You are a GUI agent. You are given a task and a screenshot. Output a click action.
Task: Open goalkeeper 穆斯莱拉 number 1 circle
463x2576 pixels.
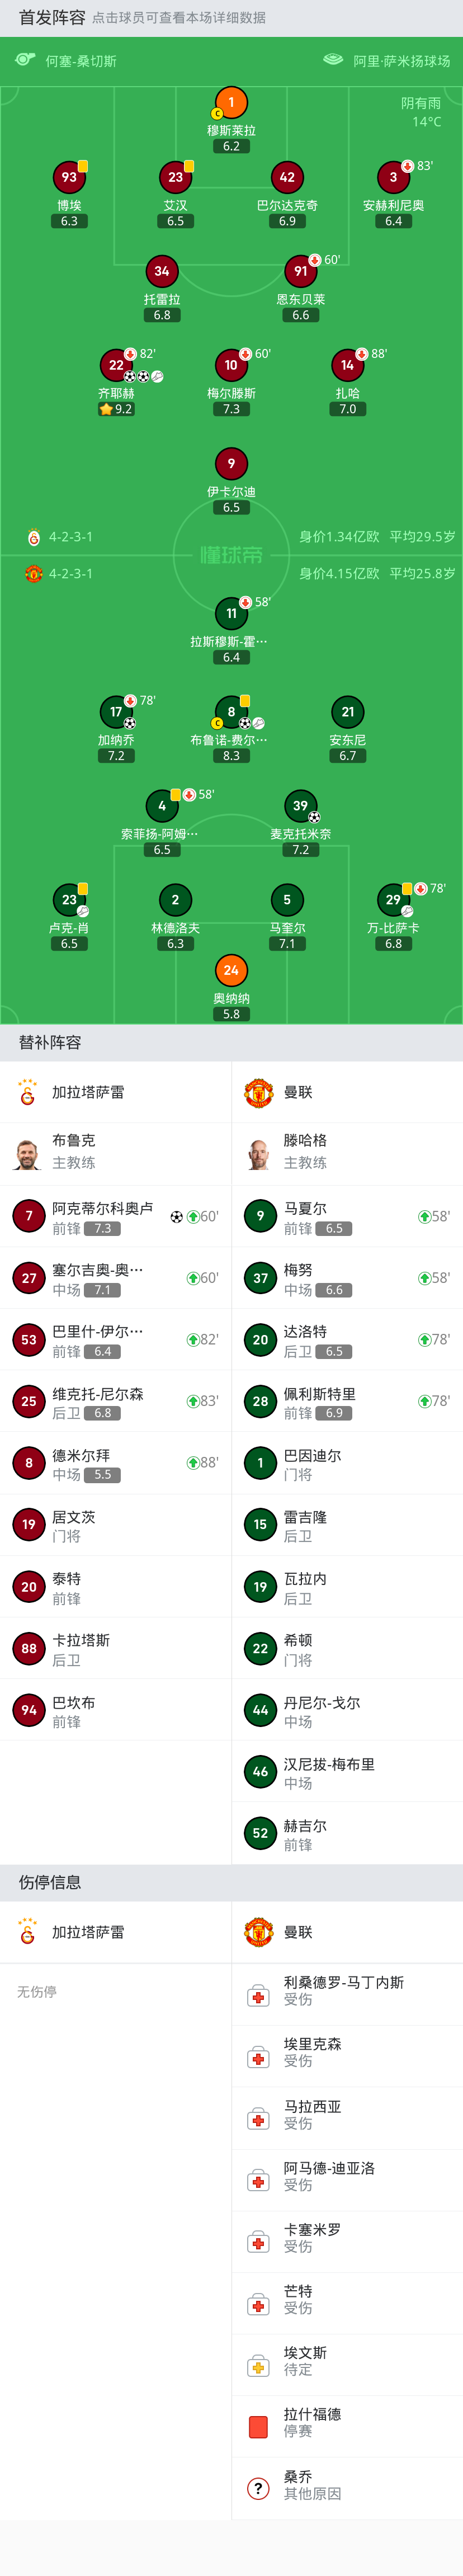click(231, 102)
